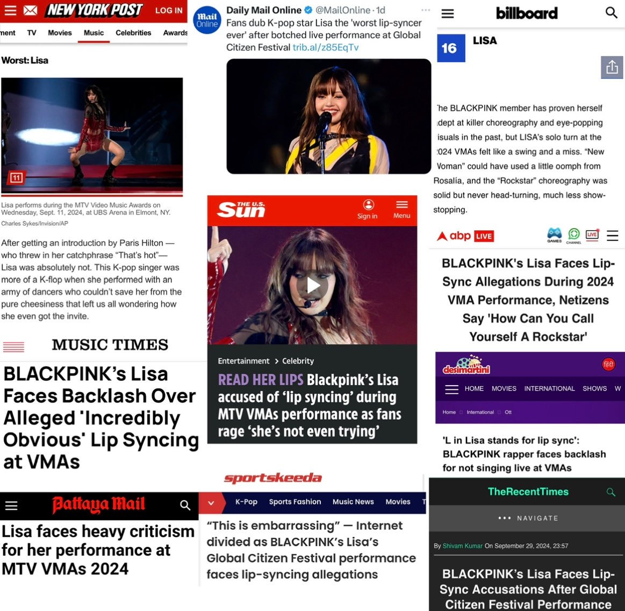
Task: Open the photo gallery icon numbered 11
Action: point(16,177)
